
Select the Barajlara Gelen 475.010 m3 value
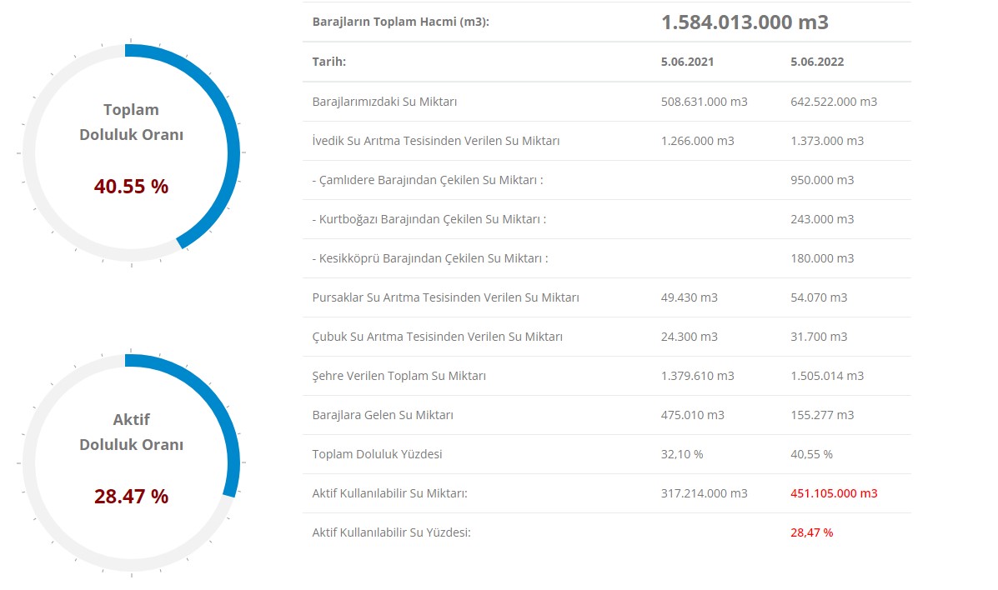click(x=692, y=415)
